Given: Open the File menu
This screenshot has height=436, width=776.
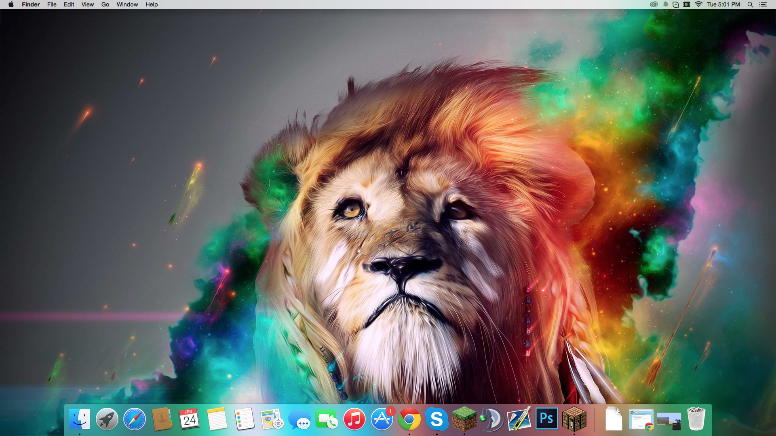Looking at the screenshot, I should pyautogui.click(x=52, y=4).
